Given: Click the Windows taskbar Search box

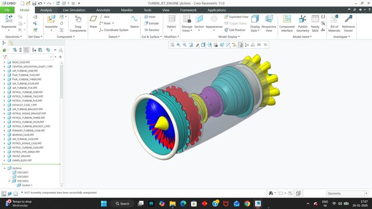Looking at the screenshot, I should point(123,204).
